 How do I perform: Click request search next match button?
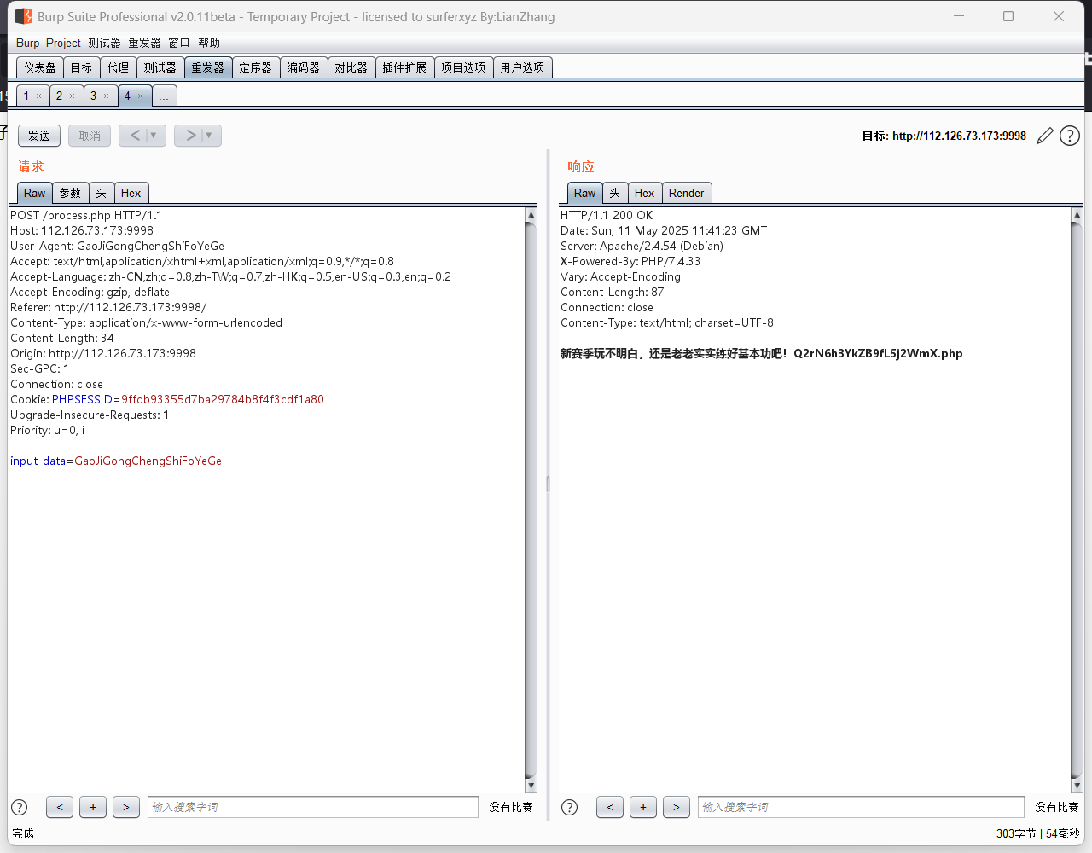pos(126,807)
